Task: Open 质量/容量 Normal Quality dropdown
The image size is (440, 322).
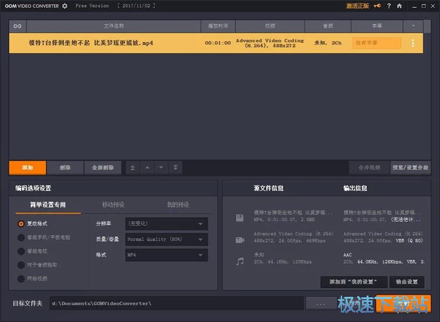Action: (167, 239)
